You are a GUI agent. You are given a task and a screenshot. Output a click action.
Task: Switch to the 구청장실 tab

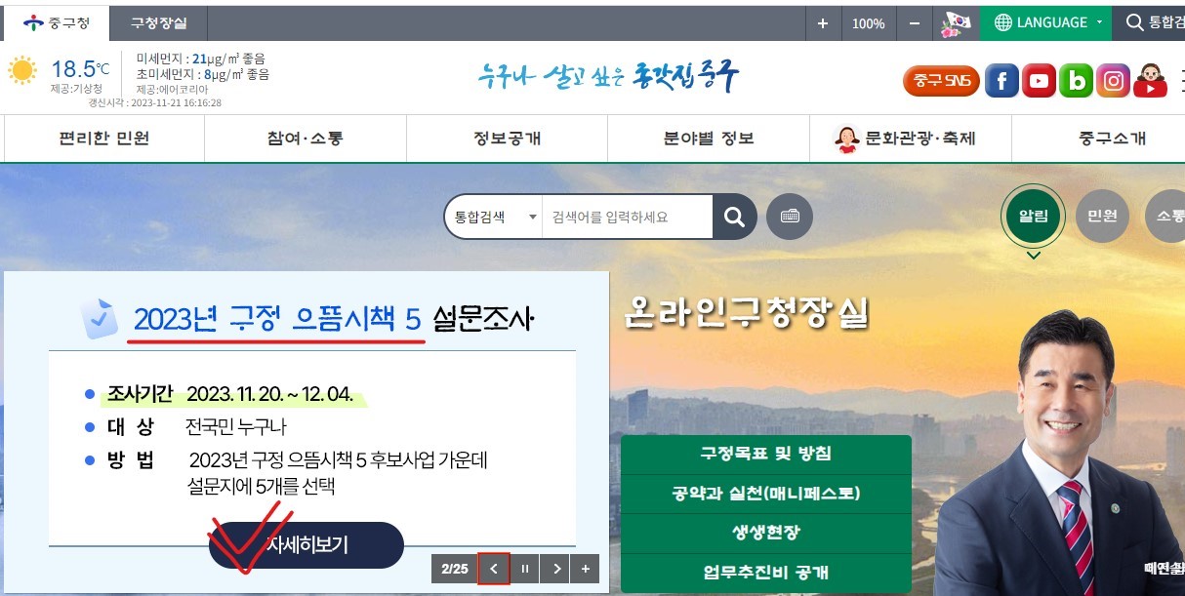pos(158,22)
